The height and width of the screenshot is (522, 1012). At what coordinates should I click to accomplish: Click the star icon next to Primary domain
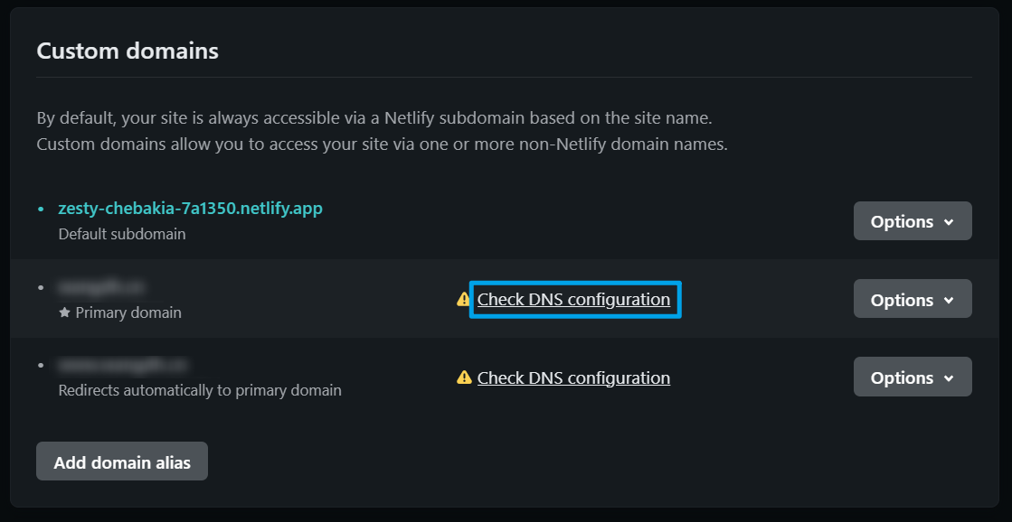(x=64, y=312)
